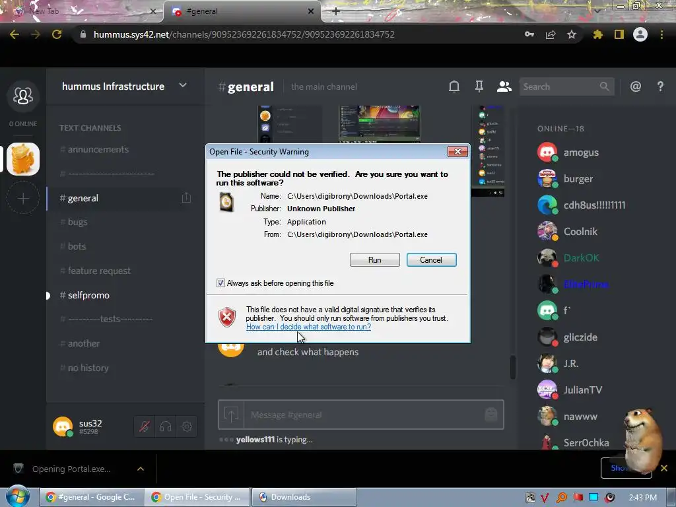Open emoji picker in message box
Viewport: 676px width, 507px height.
491,415
